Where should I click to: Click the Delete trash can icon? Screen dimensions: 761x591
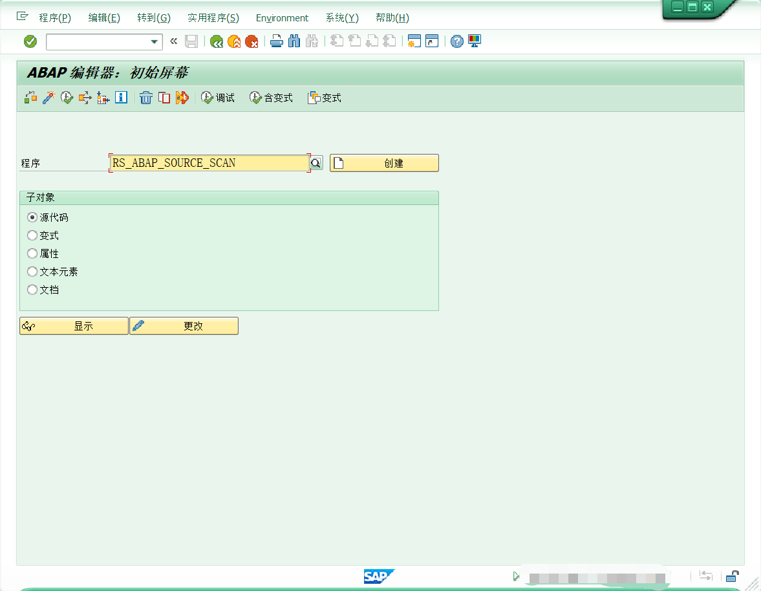tap(145, 97)
